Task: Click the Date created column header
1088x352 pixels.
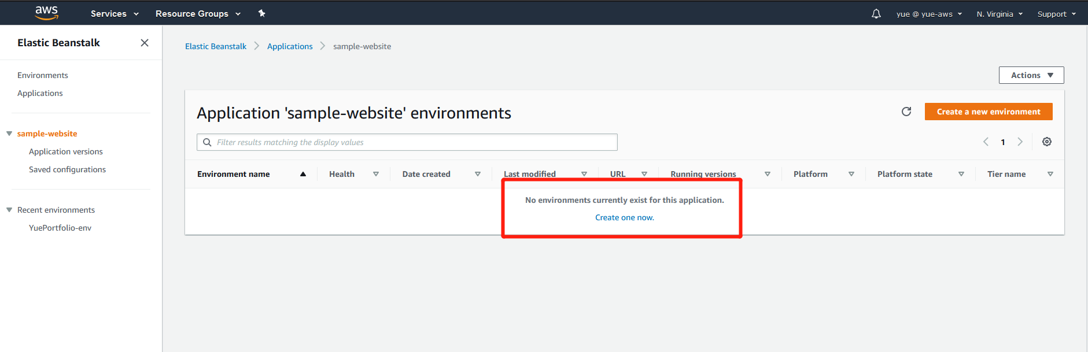Action: [426, 174]
